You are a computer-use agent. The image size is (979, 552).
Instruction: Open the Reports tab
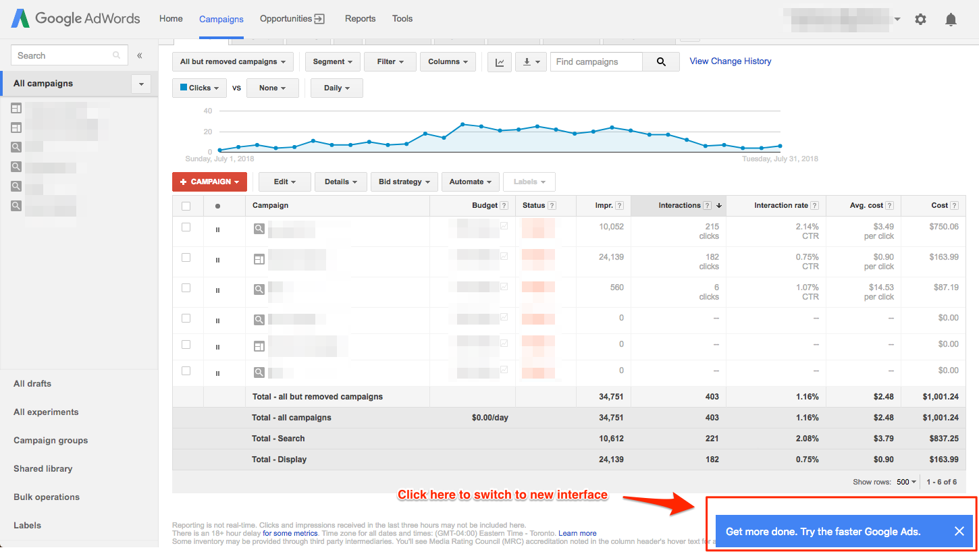(360, 19)
